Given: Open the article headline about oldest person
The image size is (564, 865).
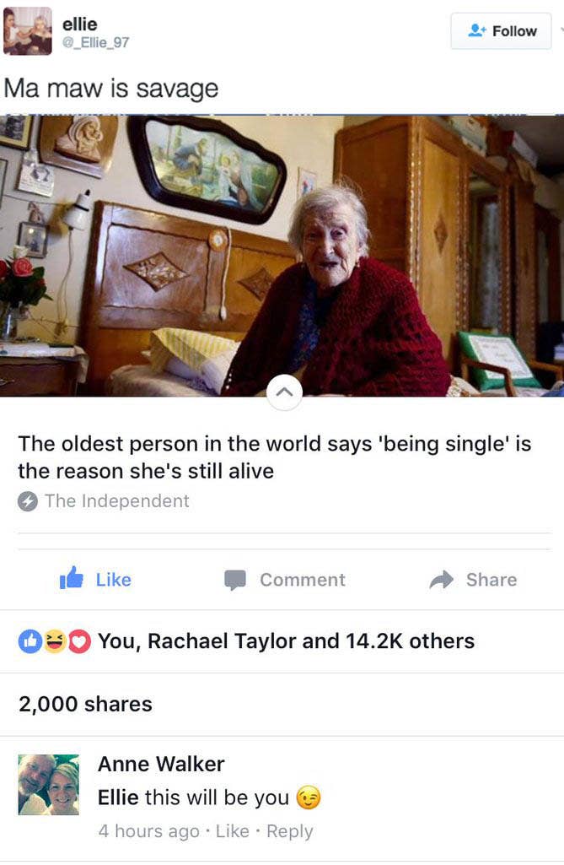Looking at the screenshot, I should tap(274, 457).
